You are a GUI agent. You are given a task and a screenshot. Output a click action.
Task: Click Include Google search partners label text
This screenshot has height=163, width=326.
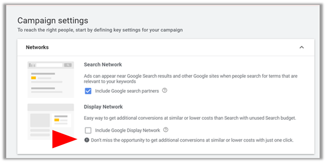tap(127, 91)
